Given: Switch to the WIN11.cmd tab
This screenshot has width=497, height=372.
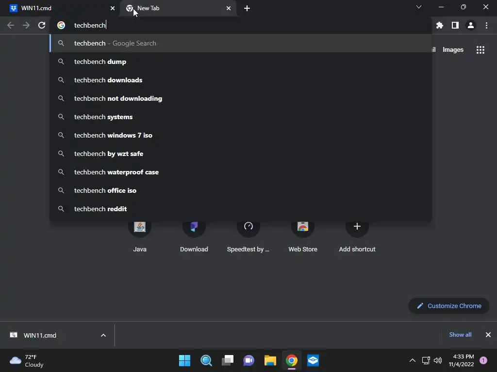Looking at the screenshot, I should click(60, 8).
